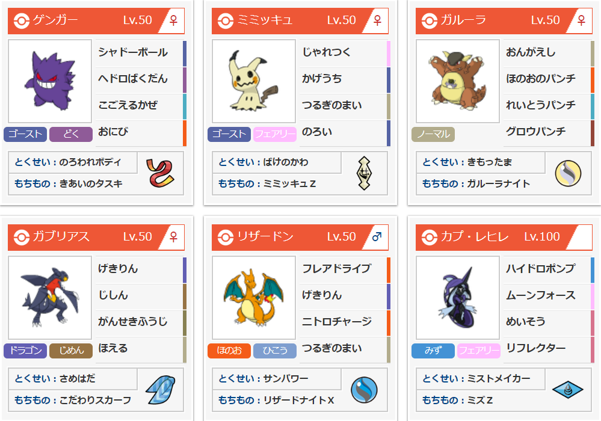Image resolution: width=601 pixels, height=421 pixels.
Task: Click the Kangaskhanite mega stone icon
Action: coord(568,173)
